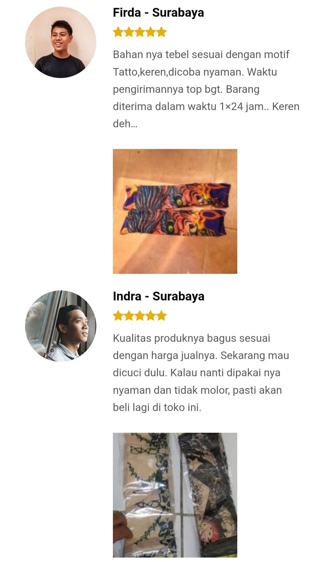Open Indra's packaged sleeves photo

point(175,495)
